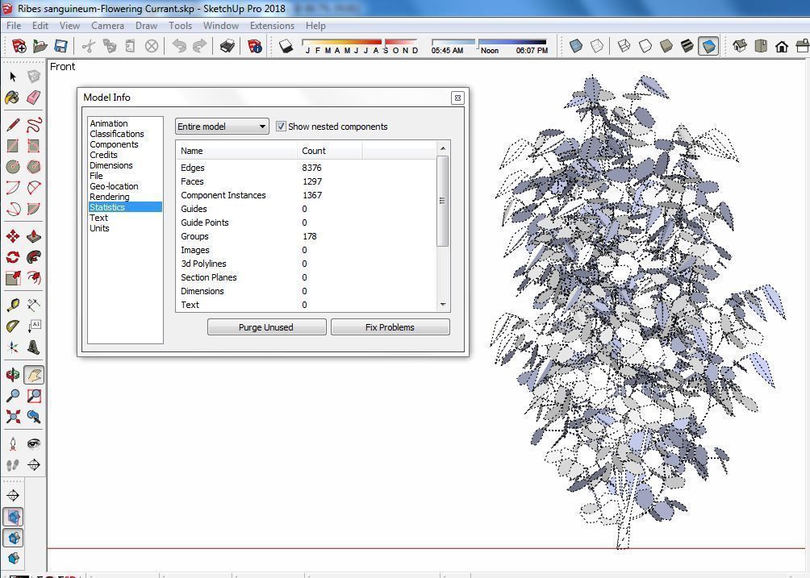Toggle Back Edges style
810x578 pixels.
597,47
